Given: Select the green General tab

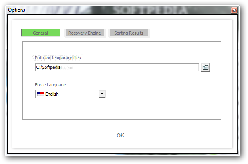Looking at the screenshot, I should click(x=40, y=33).
